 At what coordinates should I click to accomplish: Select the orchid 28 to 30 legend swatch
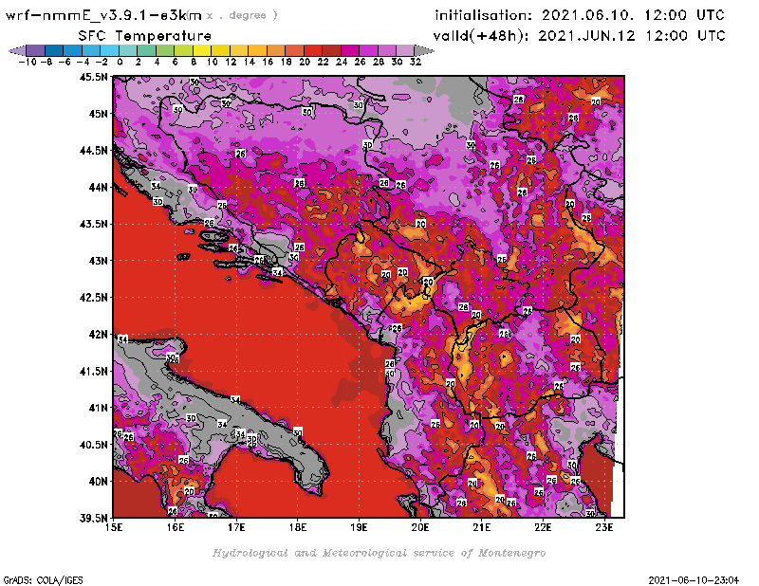point(387,50)
